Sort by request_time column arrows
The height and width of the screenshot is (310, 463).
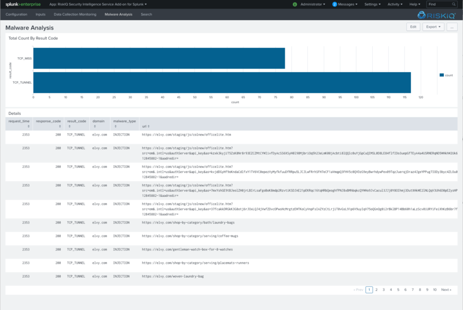(x=28, y=126)
